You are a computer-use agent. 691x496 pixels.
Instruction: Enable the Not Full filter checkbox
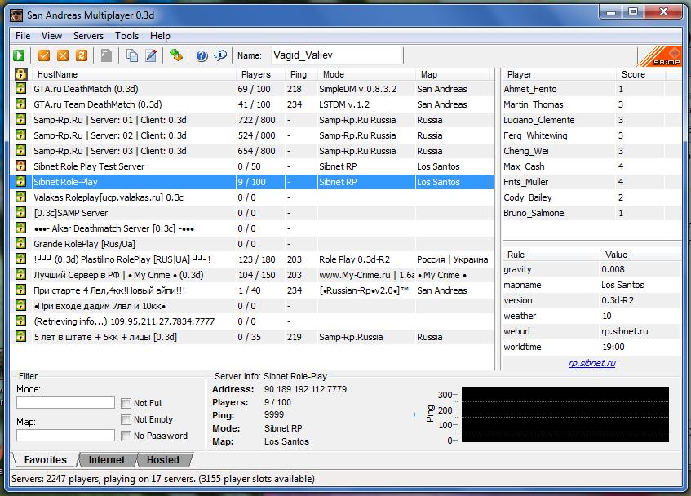(x=126, y=403)
